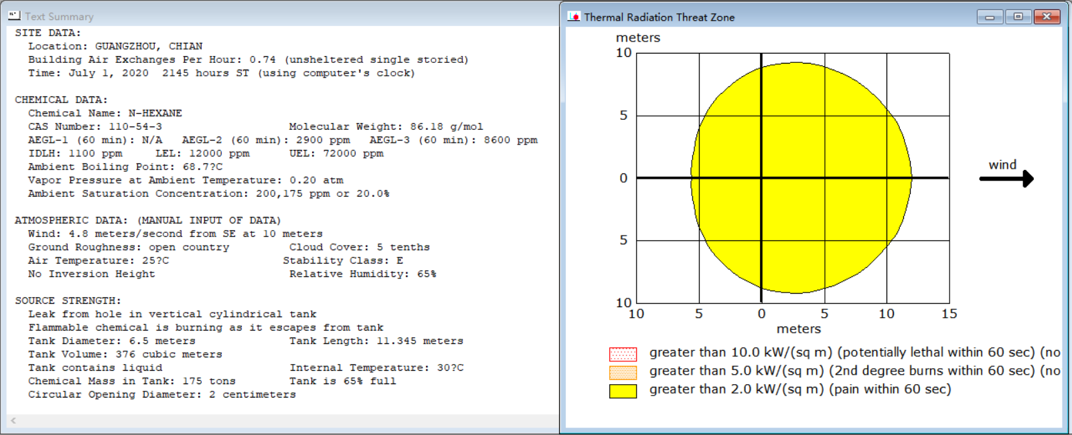Click the yellow 2.0 kW/(sq m) legend swatch
The width and height of the screenshot is (1072, 435).
coord(623,391)
